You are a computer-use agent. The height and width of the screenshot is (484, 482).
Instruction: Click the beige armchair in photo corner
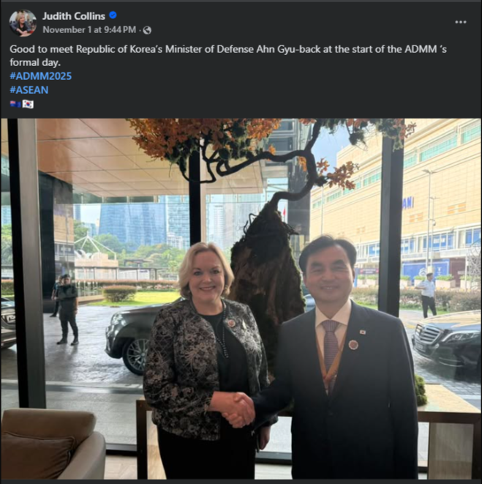(x=53, y=444)
